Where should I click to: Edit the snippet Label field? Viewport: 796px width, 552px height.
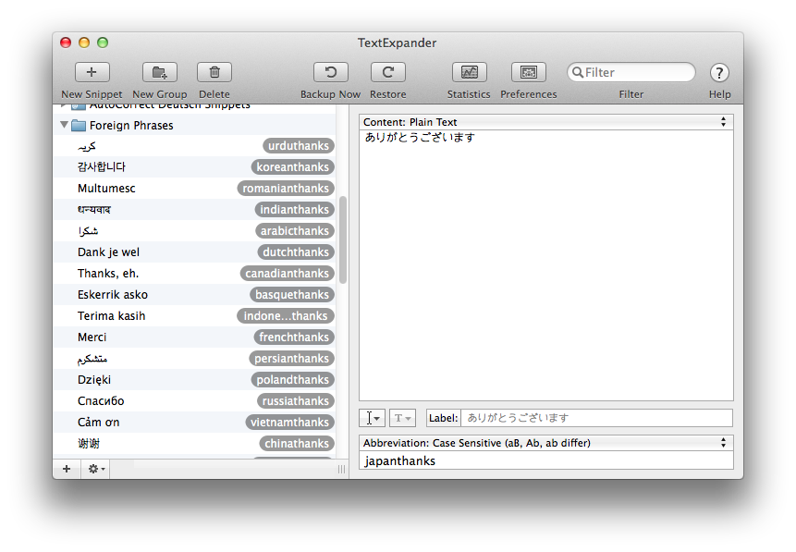click(592, 418)
